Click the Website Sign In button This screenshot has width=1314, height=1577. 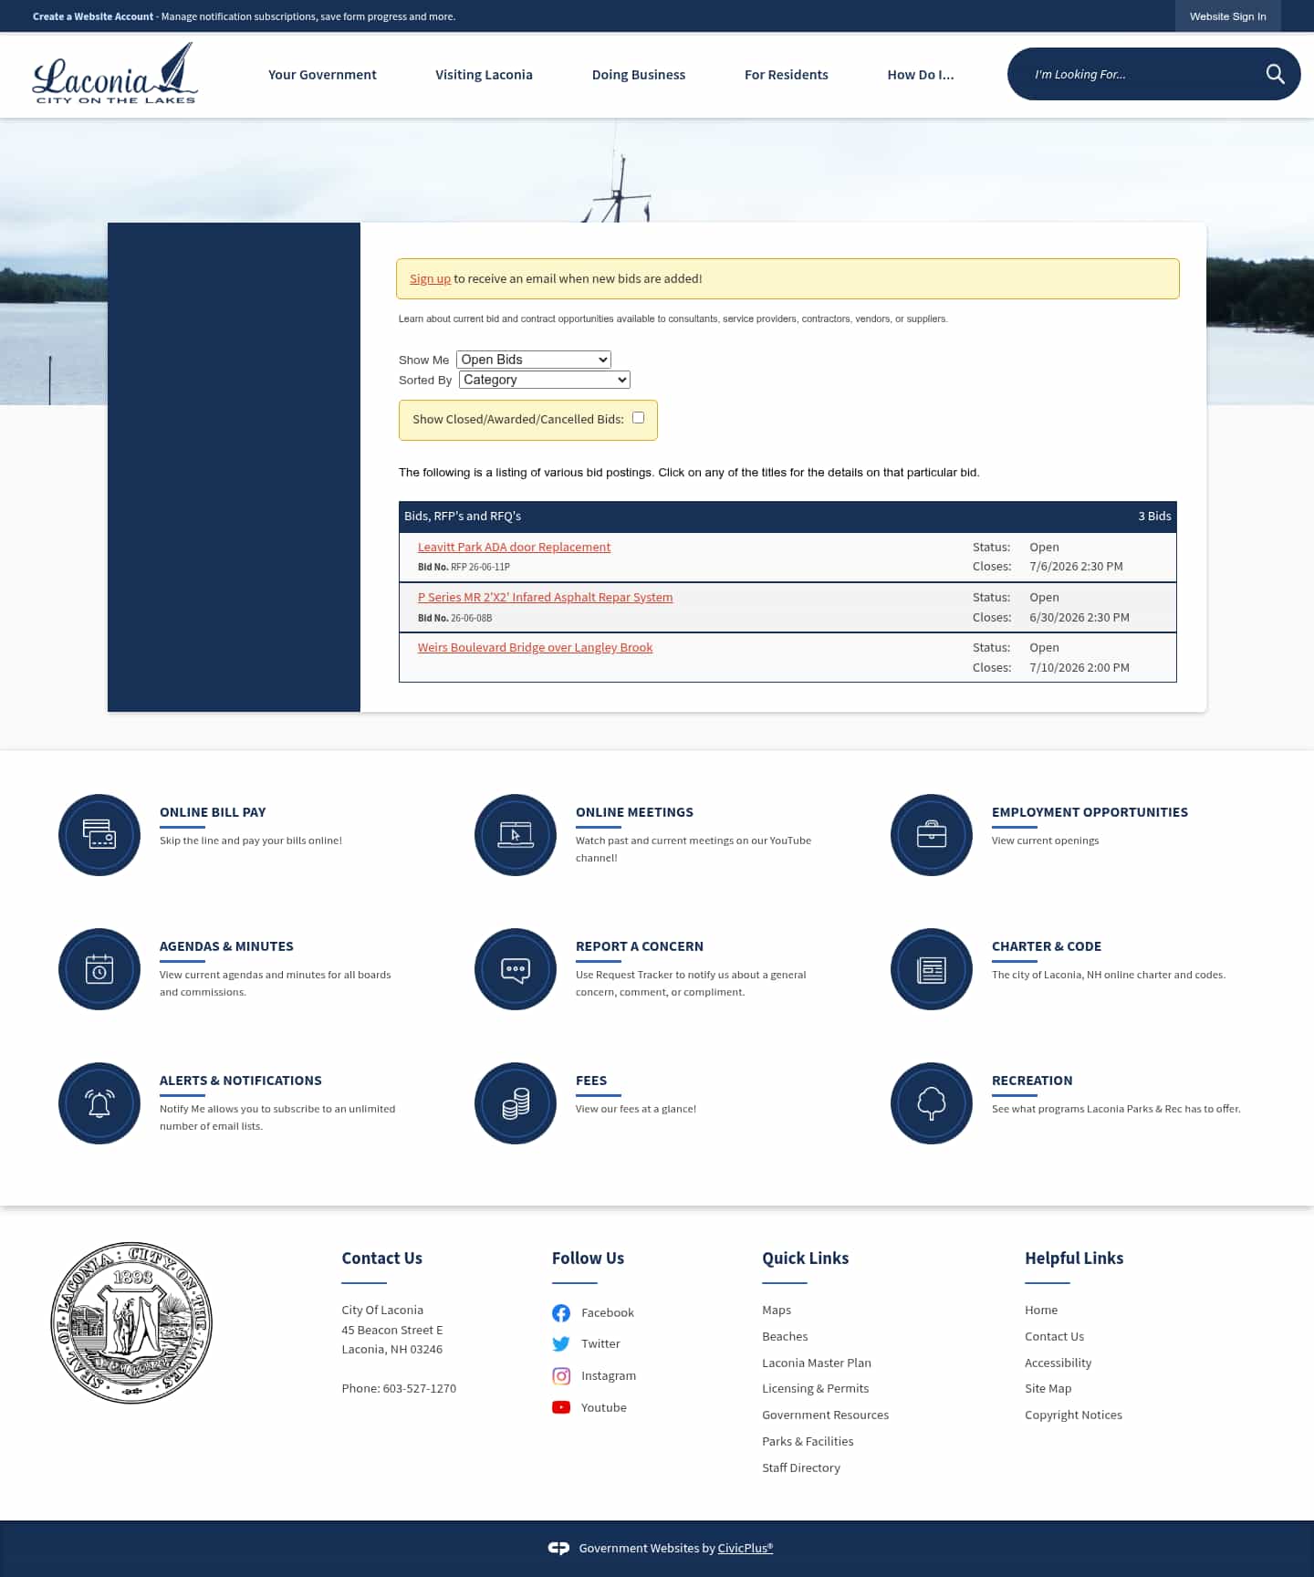pyautogui.click(x=1227, y=16)
